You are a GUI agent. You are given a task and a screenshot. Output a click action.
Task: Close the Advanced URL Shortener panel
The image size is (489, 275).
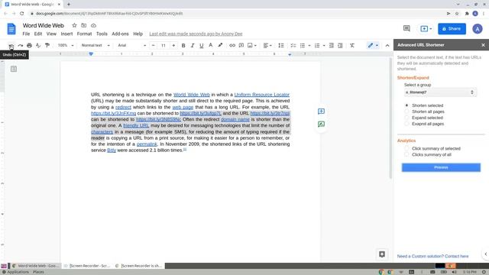tap(483, 45)
